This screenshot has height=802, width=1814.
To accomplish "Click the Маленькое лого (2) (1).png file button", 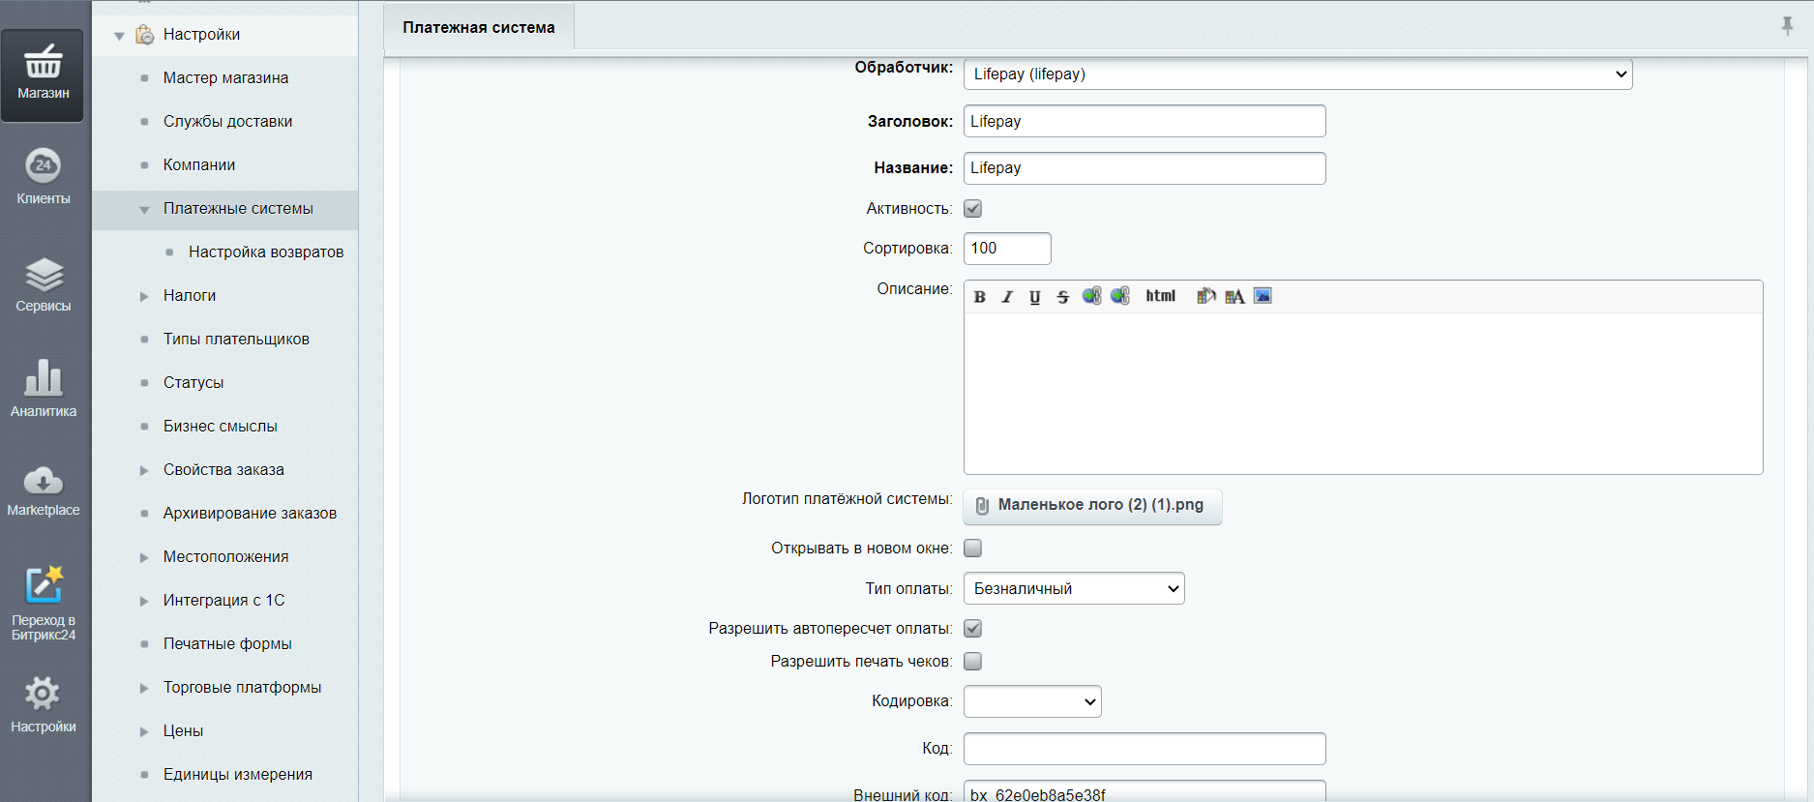I will pyautogui.click(x=1092, y=506).
